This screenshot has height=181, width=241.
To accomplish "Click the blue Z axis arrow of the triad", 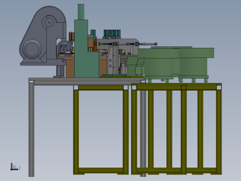I will (15, 169).
